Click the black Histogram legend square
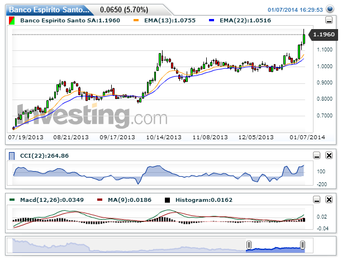 (x=167, y=200)
